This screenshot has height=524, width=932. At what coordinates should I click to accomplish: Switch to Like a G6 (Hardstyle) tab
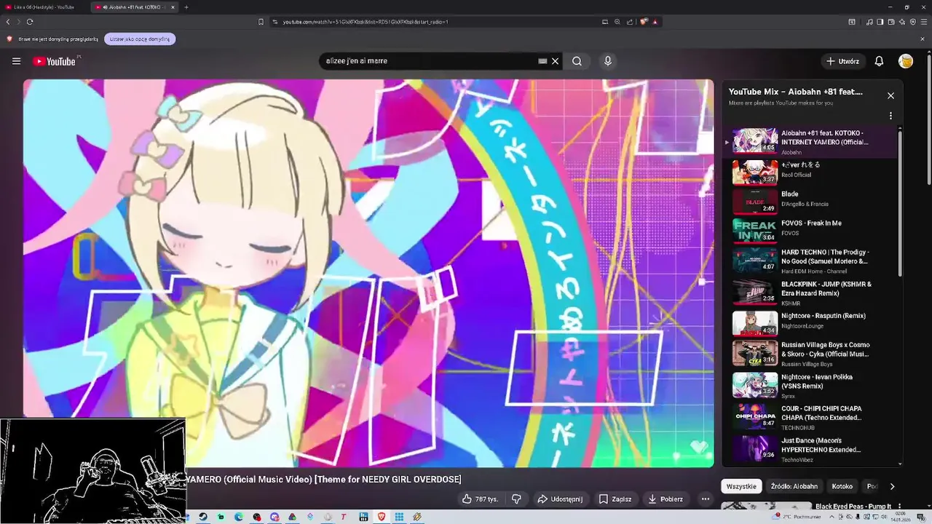point(44,7)
